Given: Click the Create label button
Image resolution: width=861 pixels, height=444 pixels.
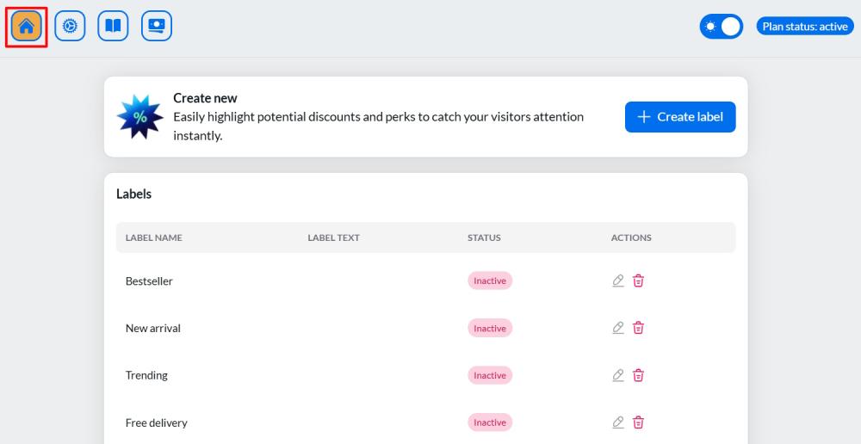Looking at the screenshot, I should pos(680,117).
